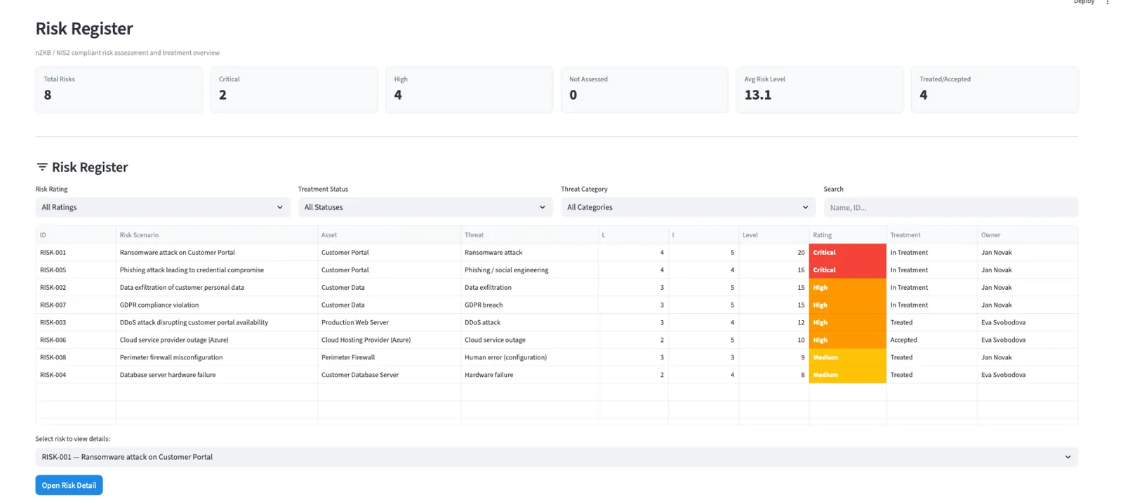Screen dimensions: 1123x504
Task: Click the Total Risks metric card
Action: pos(119,89)
